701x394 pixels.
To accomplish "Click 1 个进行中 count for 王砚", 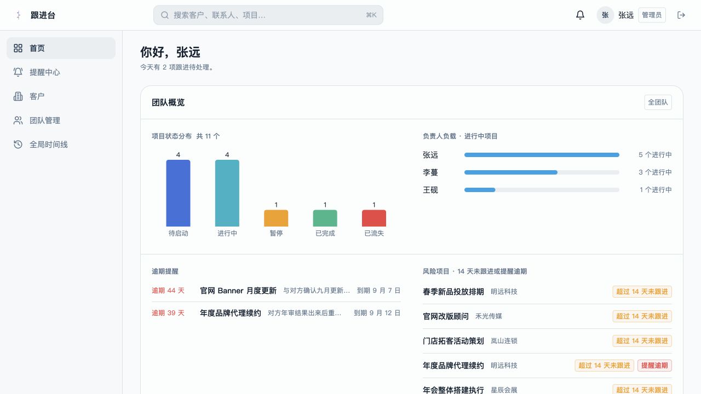I will click(x=656, y=190).
